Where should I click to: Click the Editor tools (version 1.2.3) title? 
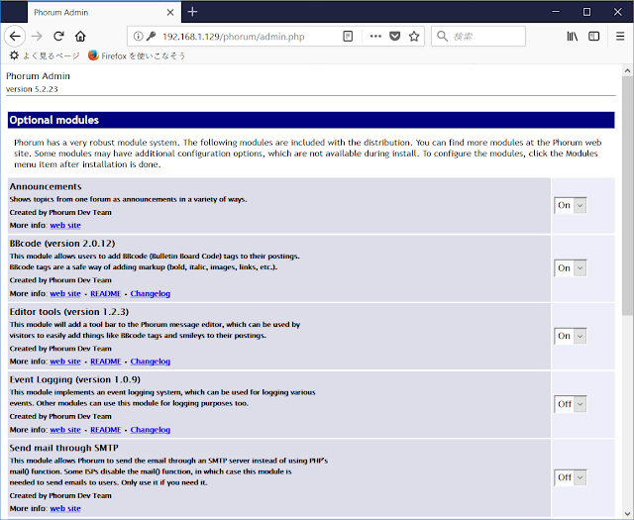click(69, 312)
